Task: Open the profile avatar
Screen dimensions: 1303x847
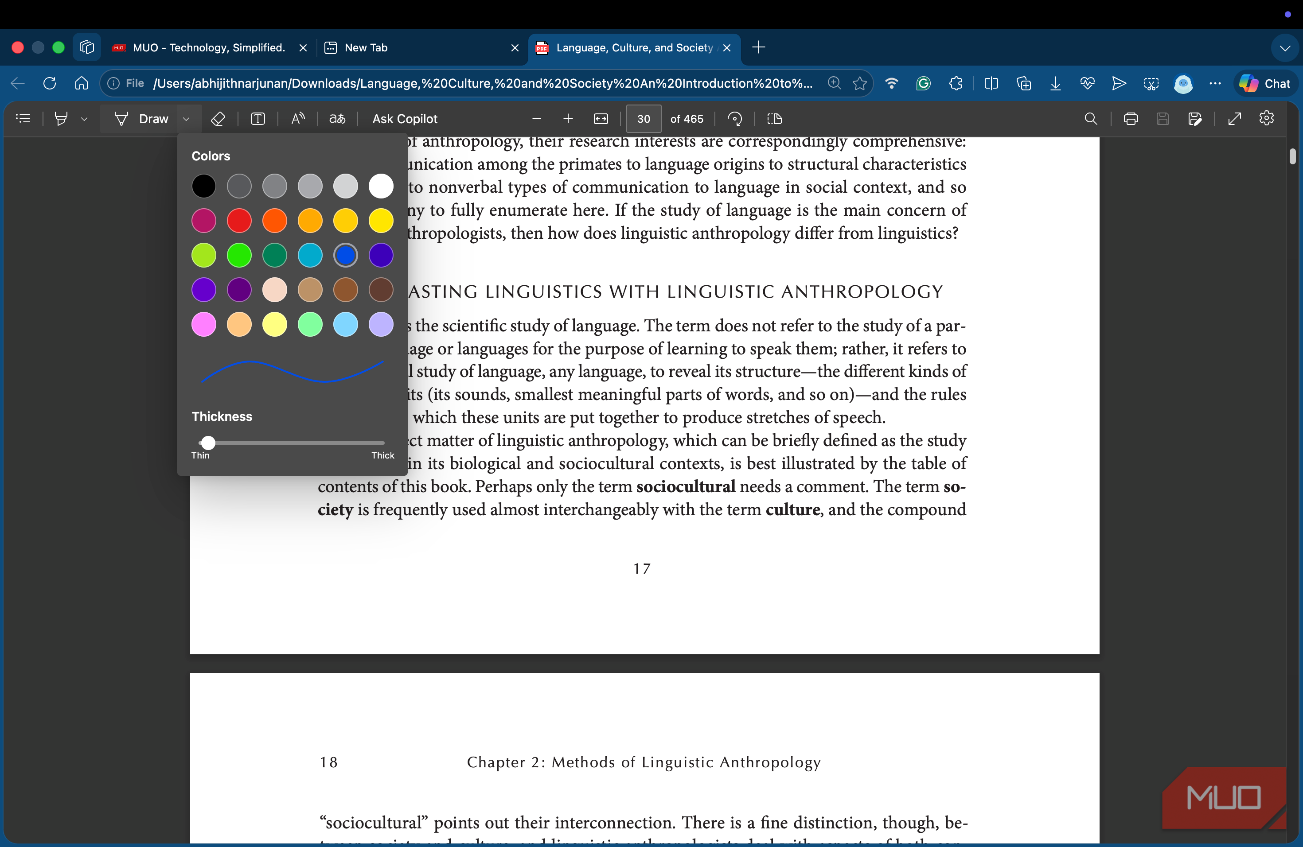Action: [x=1183, y=83]
